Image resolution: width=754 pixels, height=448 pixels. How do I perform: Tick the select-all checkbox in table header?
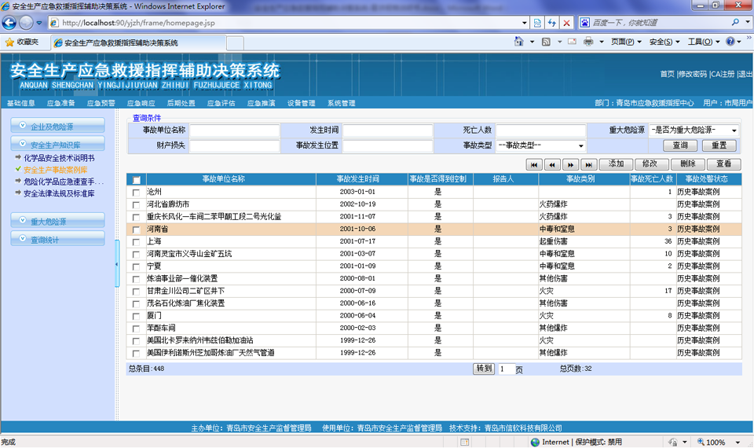[137, 179]
